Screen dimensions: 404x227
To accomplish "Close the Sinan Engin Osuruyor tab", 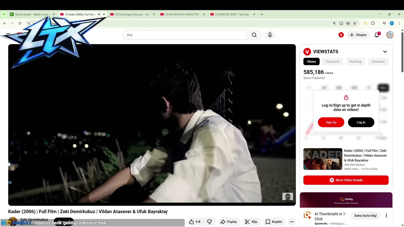I will pos(154,15).
